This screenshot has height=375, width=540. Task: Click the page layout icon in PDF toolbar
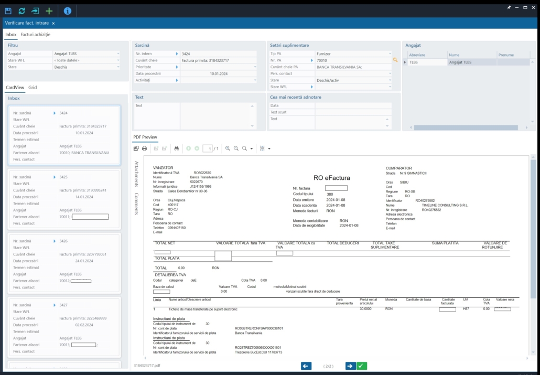tap(263, 148)
